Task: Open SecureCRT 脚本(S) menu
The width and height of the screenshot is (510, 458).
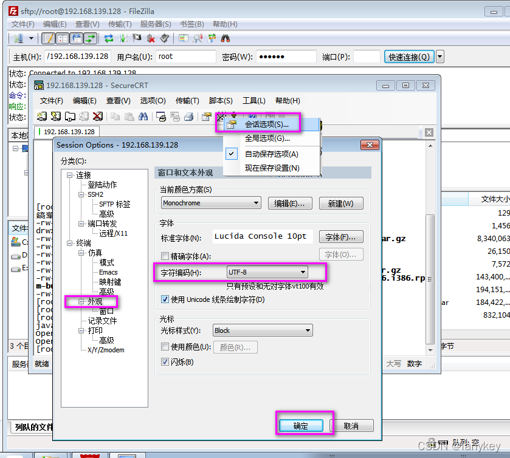Action: click(221, 101)
